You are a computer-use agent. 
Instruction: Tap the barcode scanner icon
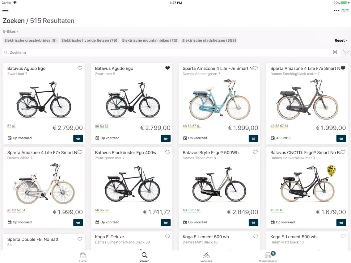tap(335, 52)
